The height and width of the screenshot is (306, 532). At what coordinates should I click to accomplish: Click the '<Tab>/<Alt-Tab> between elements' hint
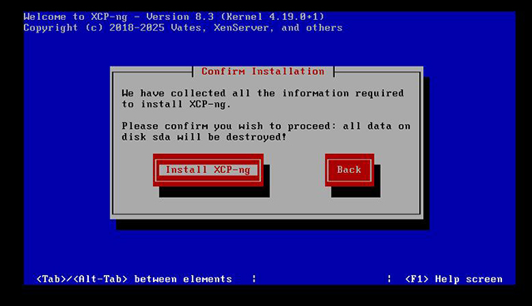pyautogui.click(x=134, y=279)
